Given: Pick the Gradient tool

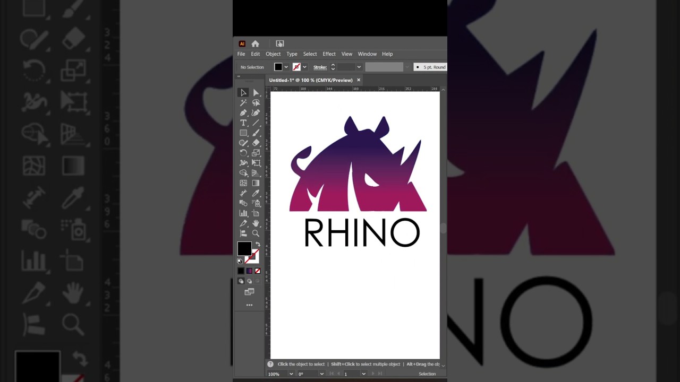Looking at the screenshot, I should tap(256, 183).
